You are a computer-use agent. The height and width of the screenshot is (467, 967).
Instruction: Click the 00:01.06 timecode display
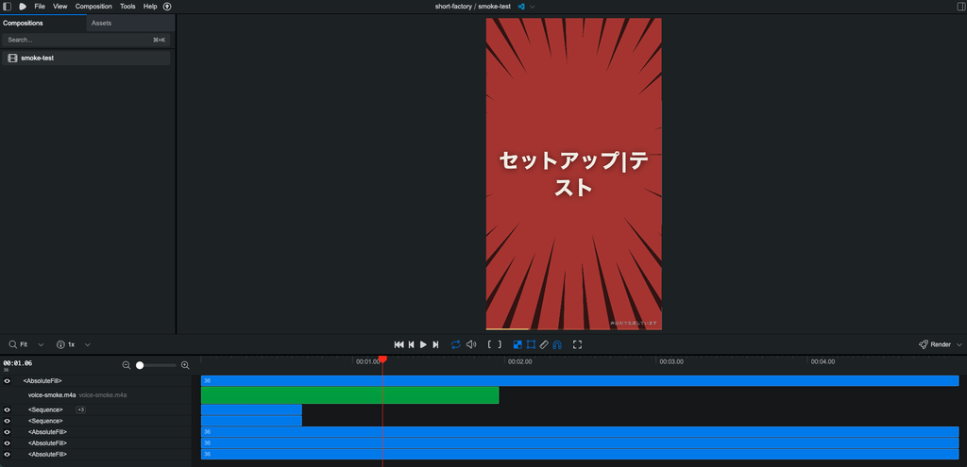coord(17,363)
